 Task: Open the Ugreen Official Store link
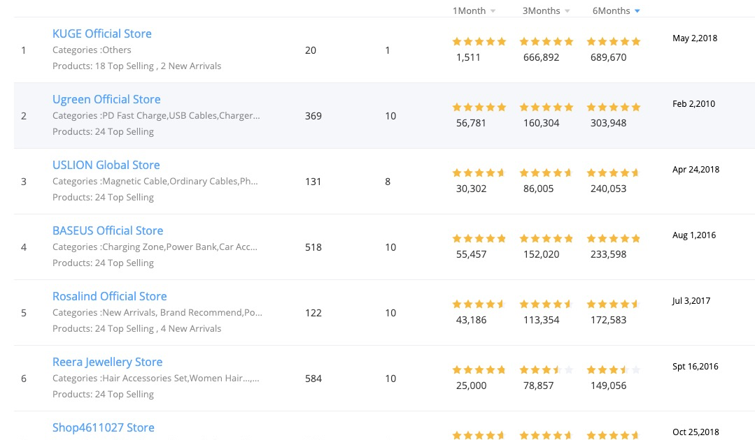[106, 99]
